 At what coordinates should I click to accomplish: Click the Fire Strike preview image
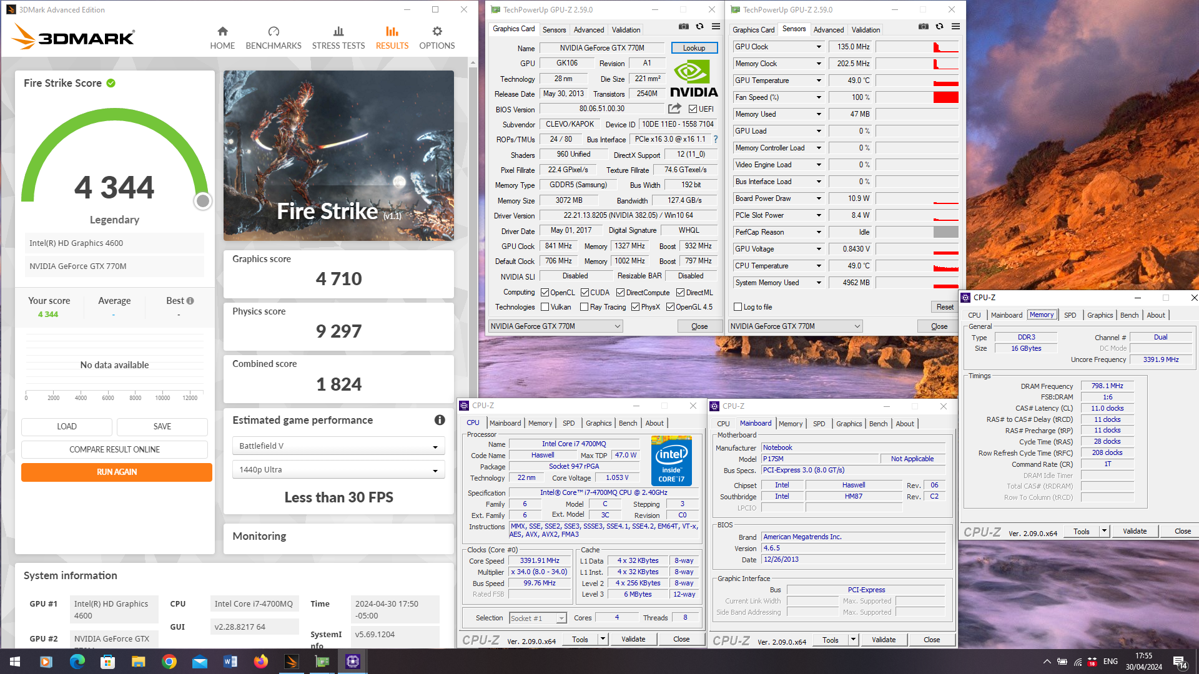point(338,155)
